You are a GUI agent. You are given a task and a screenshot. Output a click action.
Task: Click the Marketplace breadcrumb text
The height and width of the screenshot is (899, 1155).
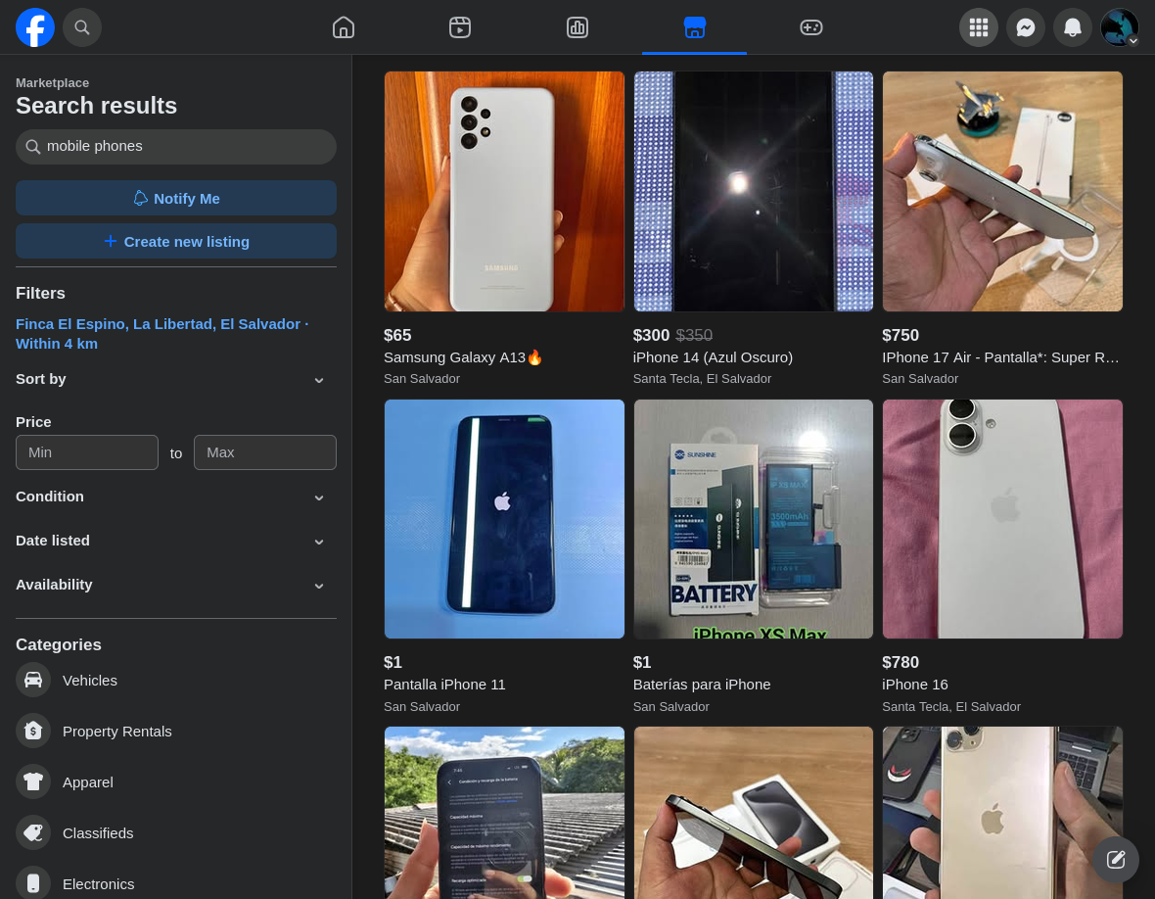(52, 83)
